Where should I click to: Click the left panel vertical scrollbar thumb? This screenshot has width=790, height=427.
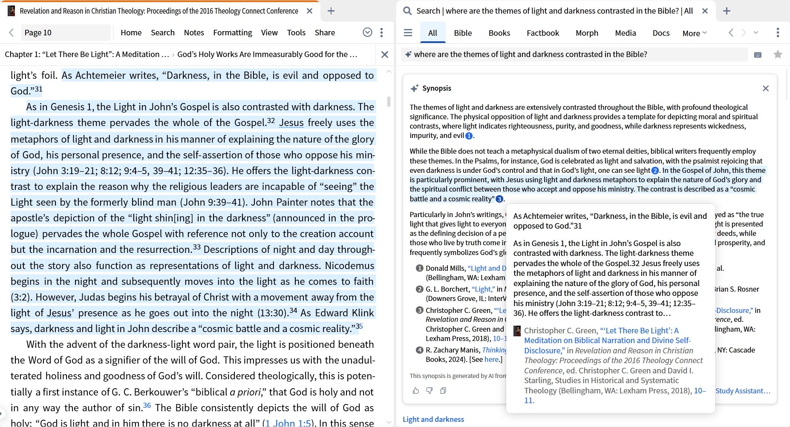[x=389, y=102]
